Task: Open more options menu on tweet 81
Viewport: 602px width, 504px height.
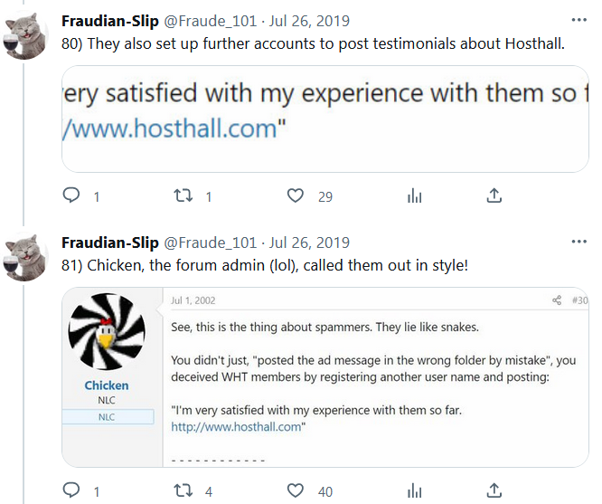Action: coord(578,242)
